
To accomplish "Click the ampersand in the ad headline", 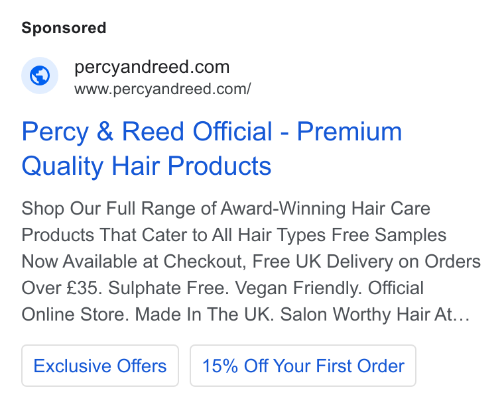I will pyautogui.click(x=105, y=132).
